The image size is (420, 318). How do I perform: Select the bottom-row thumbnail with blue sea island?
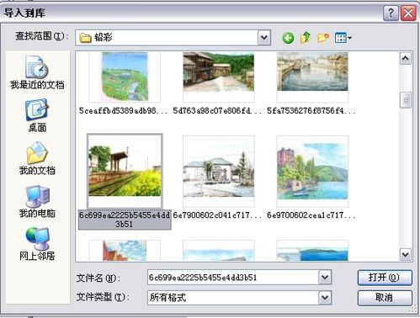coord(312,251)
